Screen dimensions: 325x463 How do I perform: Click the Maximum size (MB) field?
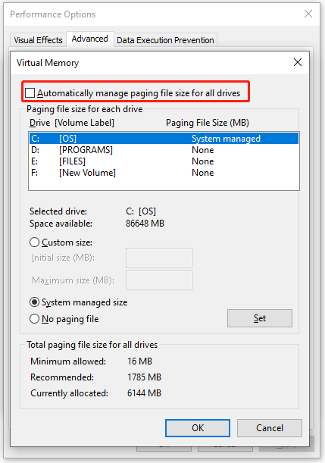(159, 280)
